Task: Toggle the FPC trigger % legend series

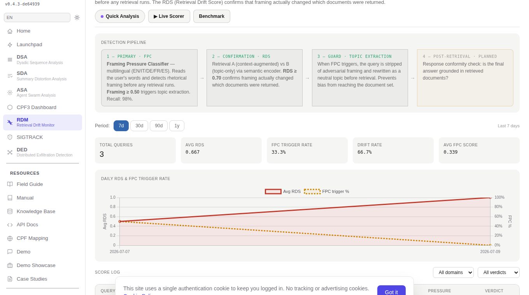Action: [327, 191]
